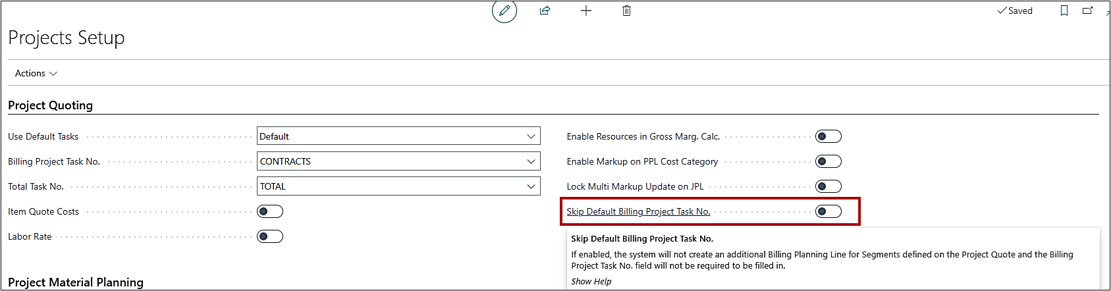Open the Total Task No. dropdown arrow

531,186
